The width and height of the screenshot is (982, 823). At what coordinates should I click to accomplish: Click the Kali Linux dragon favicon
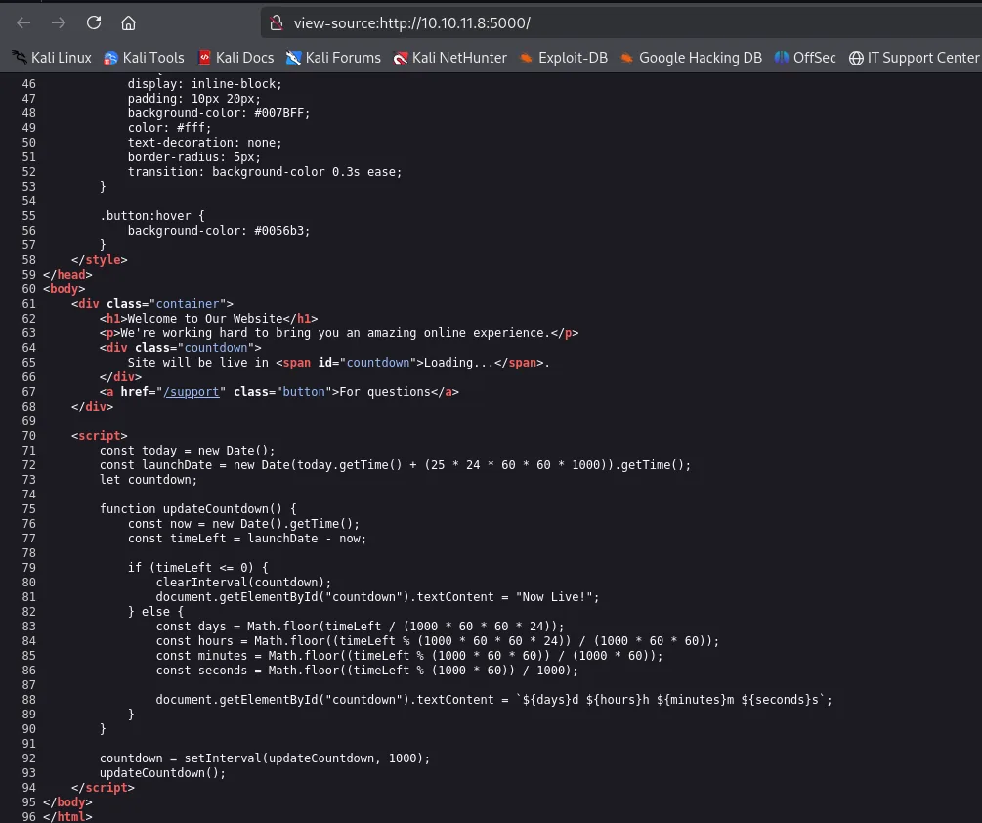coord(20,58)
